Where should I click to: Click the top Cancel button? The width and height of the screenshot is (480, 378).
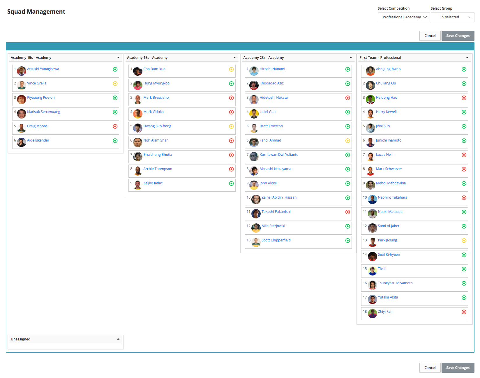coord(430,36)
